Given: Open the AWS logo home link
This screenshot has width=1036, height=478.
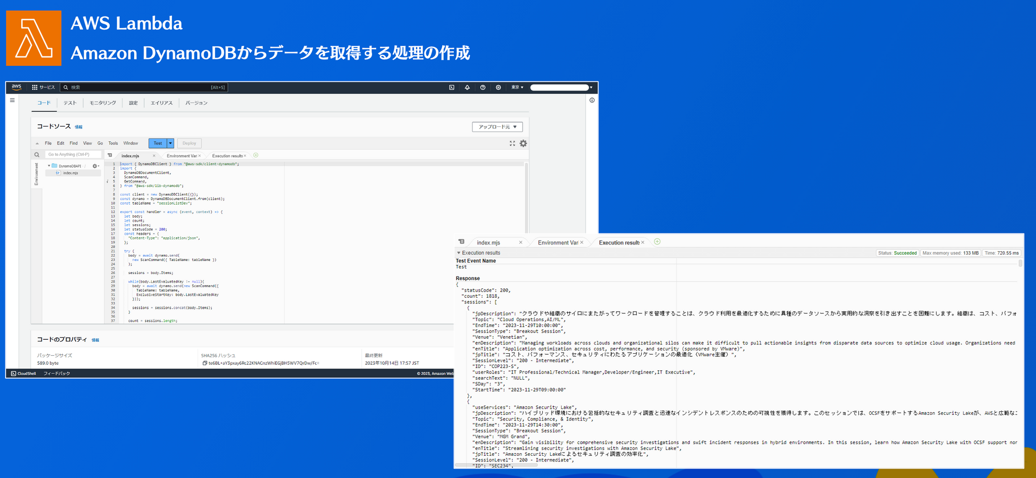Looking at the screenshot, I should (x=17, y=87).
